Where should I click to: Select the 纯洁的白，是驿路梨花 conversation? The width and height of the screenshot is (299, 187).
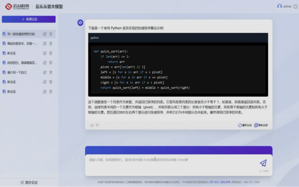tap(22, 63)
